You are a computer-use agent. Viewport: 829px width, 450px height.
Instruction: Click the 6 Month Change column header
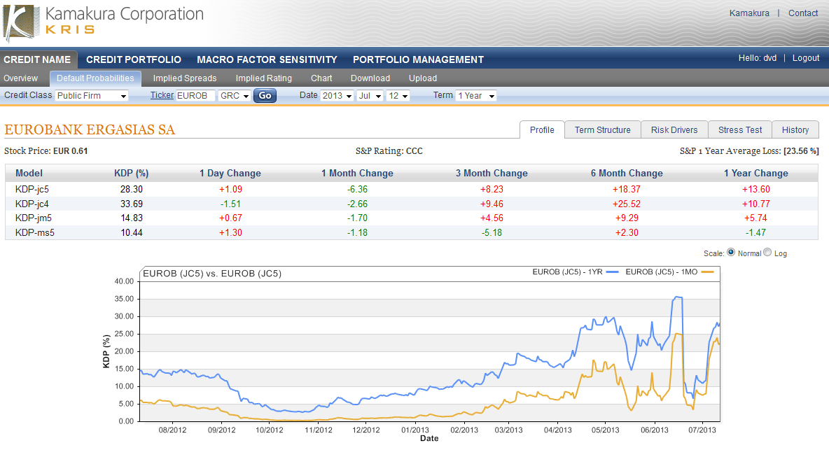click(627, 174)
